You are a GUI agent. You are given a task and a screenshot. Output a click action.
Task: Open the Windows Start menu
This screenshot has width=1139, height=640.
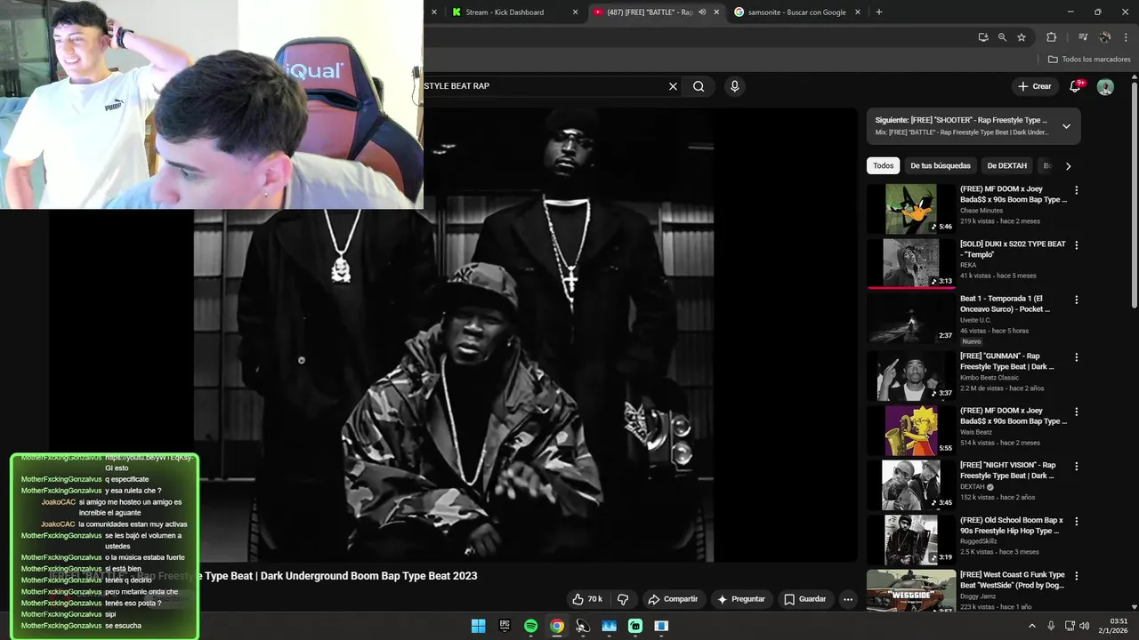(x=478, y=626)
